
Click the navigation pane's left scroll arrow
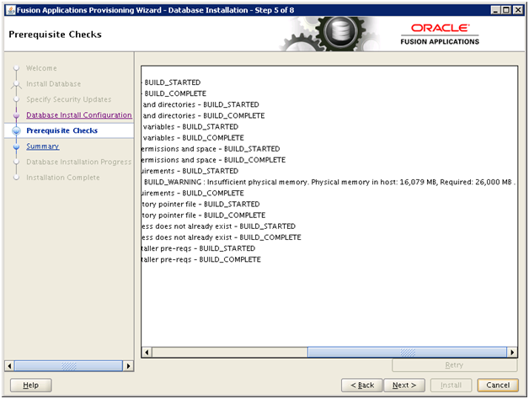9,366
